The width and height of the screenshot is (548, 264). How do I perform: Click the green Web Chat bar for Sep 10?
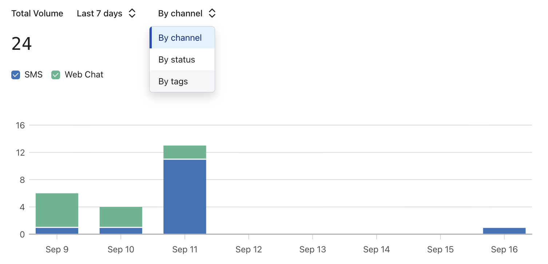pyautogui.click(x=121, y=217)
